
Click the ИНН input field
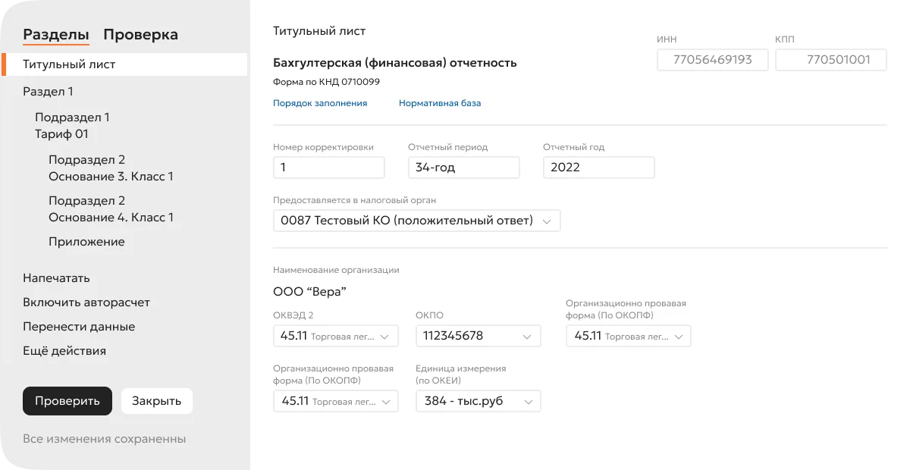pos(713,60)
